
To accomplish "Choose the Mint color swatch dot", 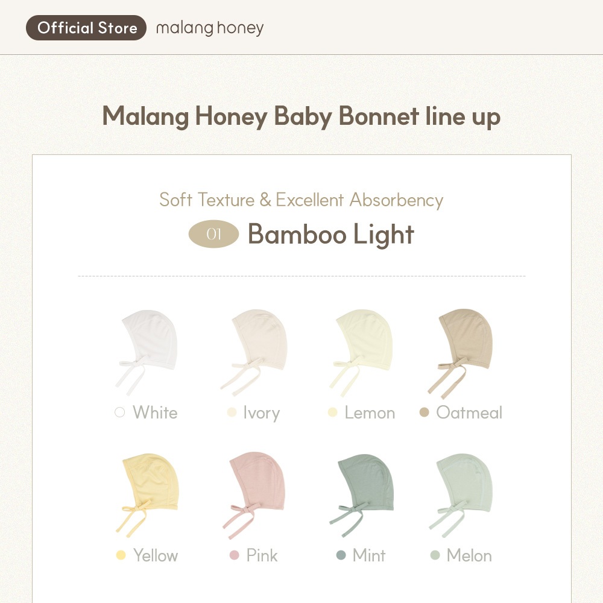I will click(341, 555).
